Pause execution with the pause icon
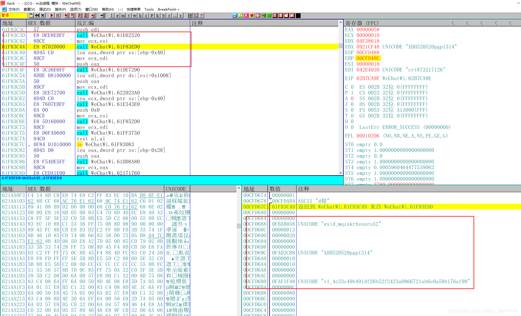Screen dimensions: 521x316 (x=58, y=16)
